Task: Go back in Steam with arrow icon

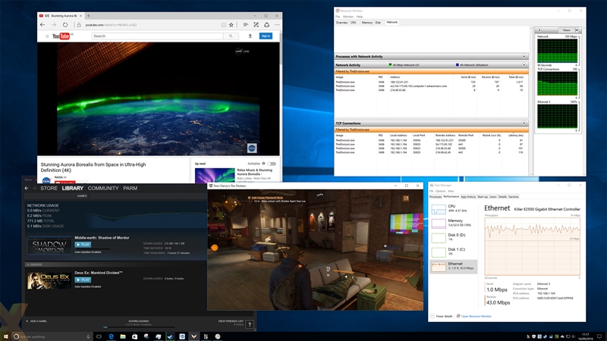Action: tap(27, 188)
